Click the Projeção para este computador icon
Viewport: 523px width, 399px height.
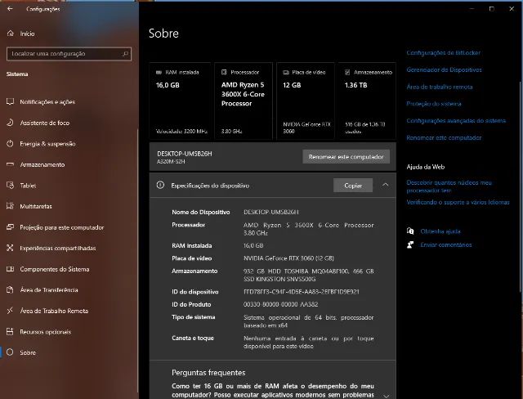11,227
